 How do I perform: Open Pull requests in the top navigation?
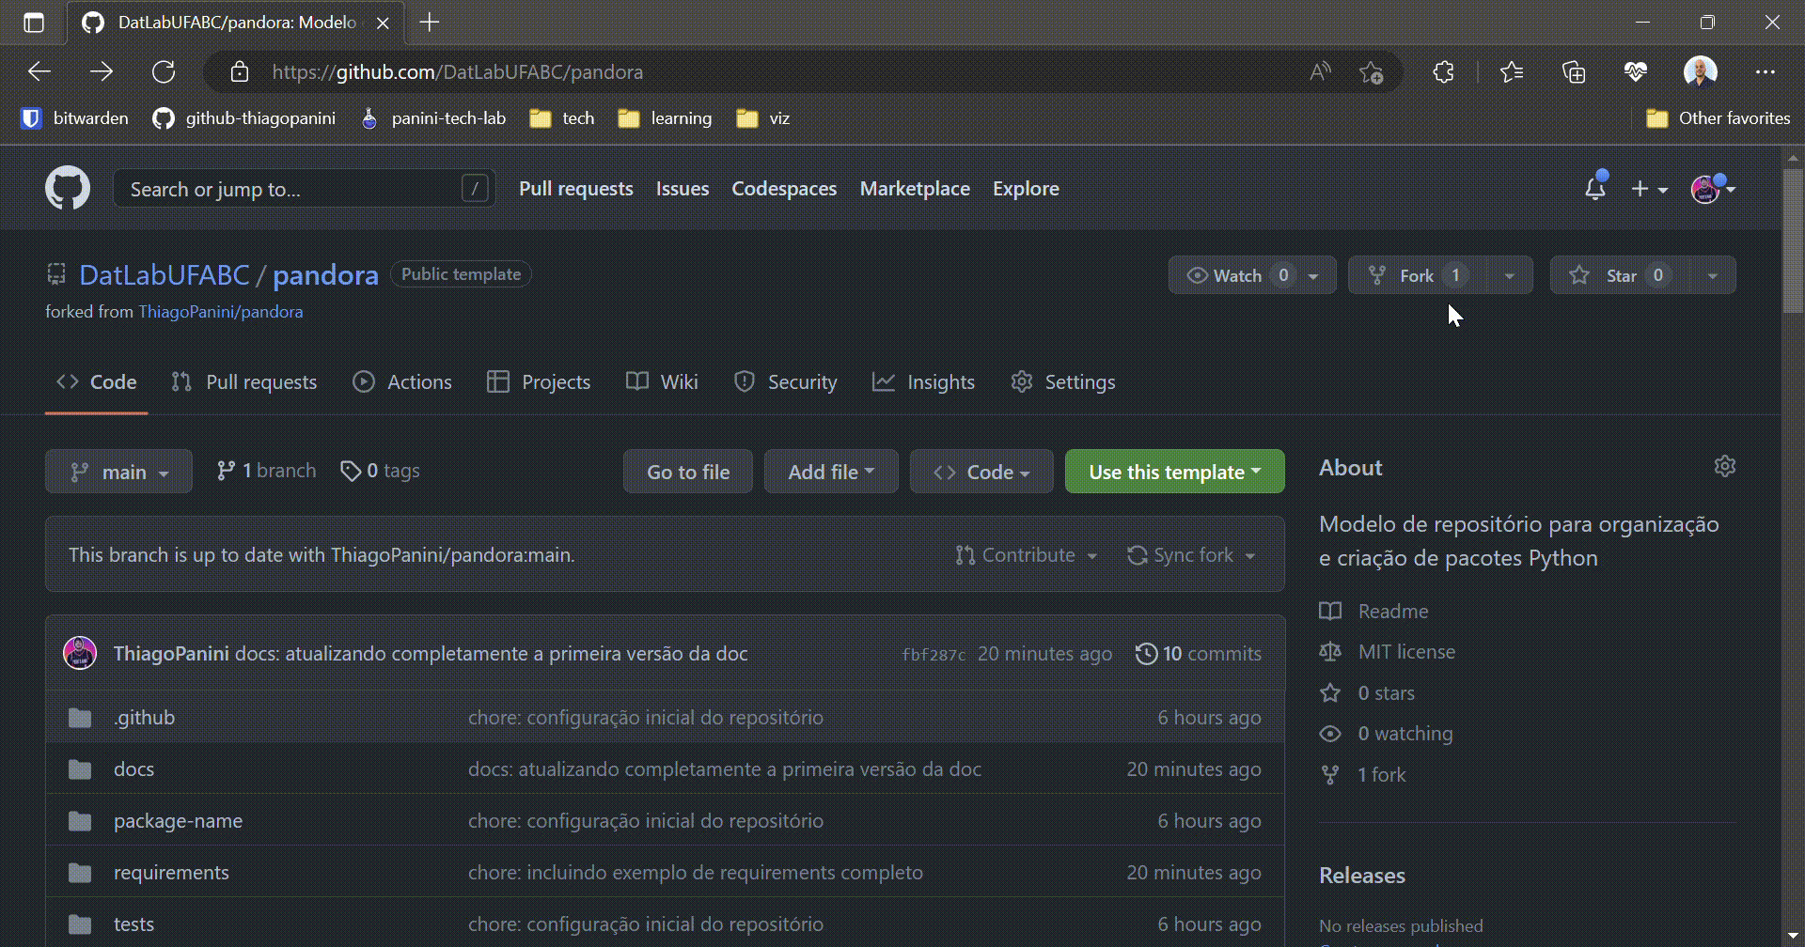[x=576, y=189]
